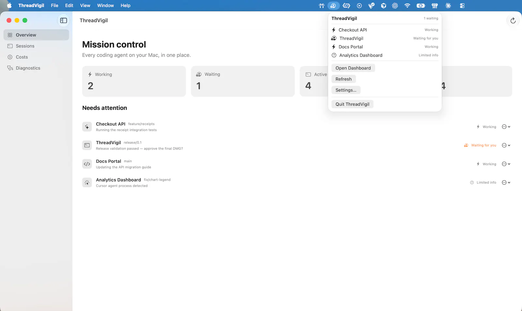Click the Working summary card count 2
This screenshot has width=522, height=311.
coord(91,86)
